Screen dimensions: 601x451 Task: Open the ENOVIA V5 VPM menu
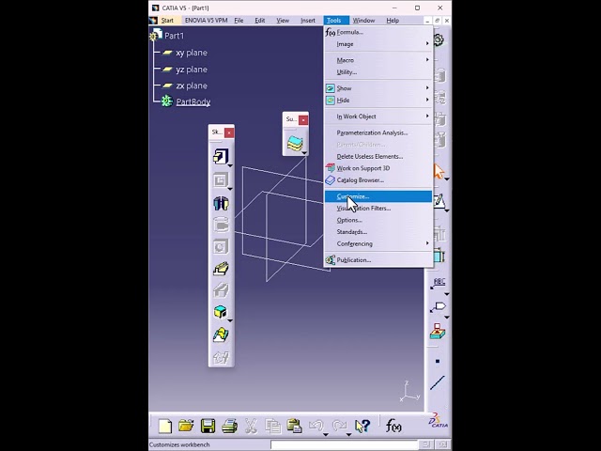click(207, 21)
